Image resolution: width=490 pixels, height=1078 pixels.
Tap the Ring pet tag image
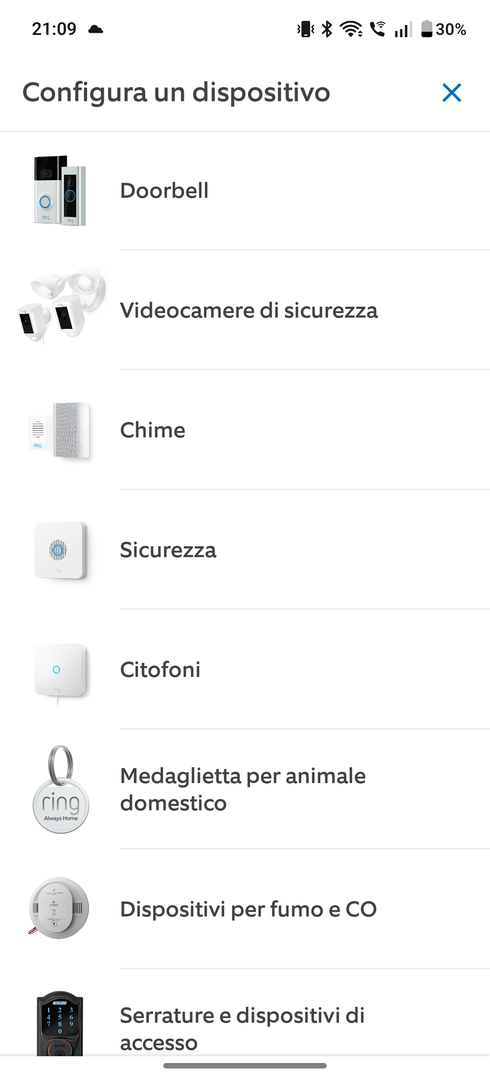[61, 789]
